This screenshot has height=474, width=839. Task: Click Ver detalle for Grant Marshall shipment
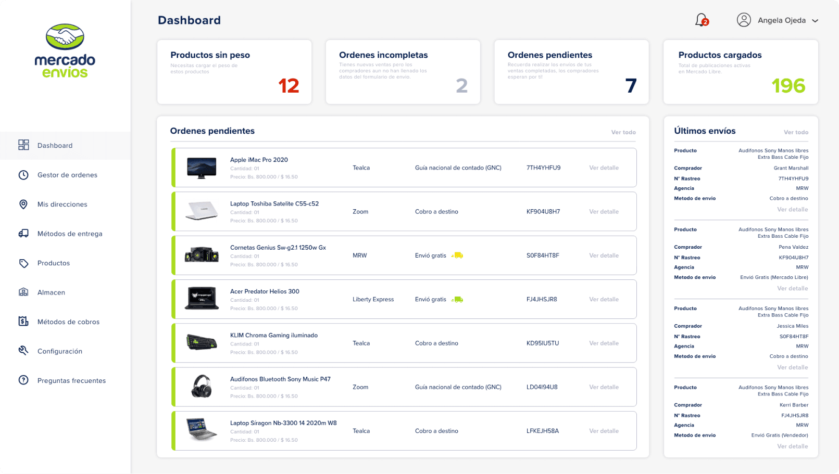(x=793, y=209)
